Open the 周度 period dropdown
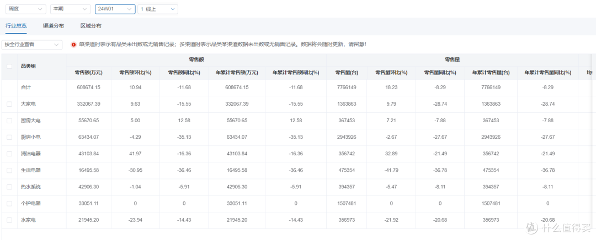 (25, 9)
